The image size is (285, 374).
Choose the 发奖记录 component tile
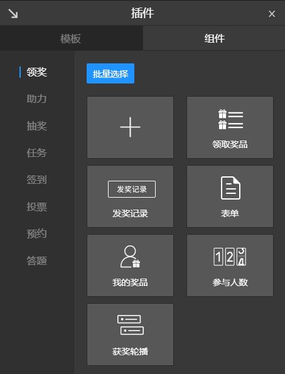pos(130,196)
